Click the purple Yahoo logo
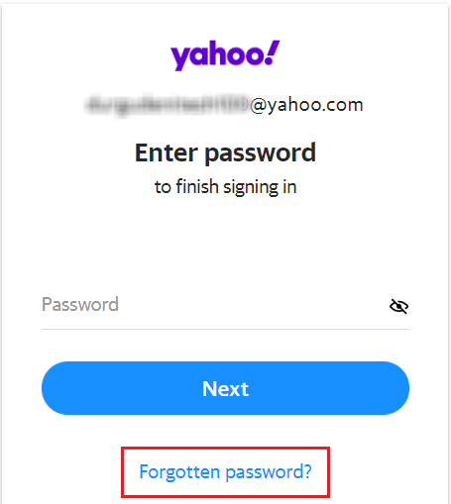This screenshot has width=451, height=504. click(225, 55)
